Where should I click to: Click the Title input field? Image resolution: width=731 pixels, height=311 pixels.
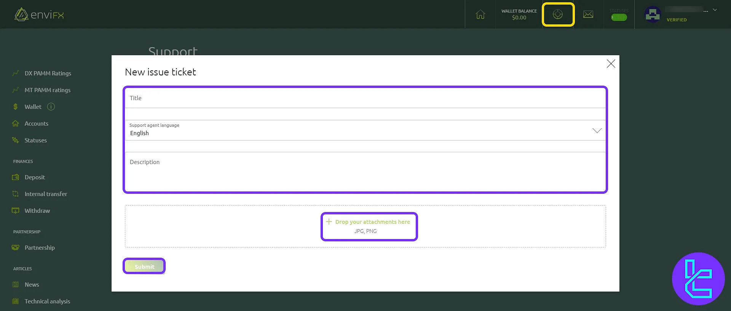tap(365, 98)
